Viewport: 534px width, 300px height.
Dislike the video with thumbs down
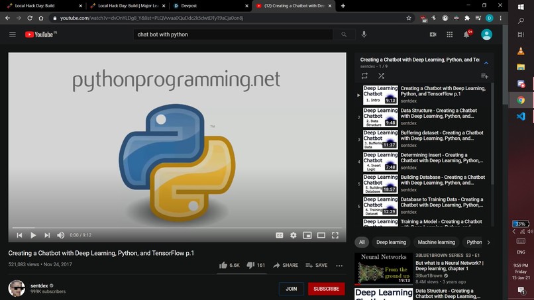(x=256, y=266)
